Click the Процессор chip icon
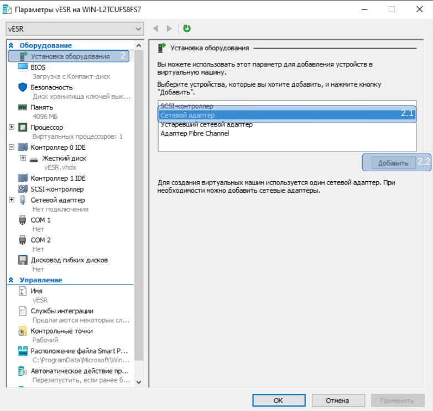Screen dimensions: 433x411 click(x=23, y=128)
